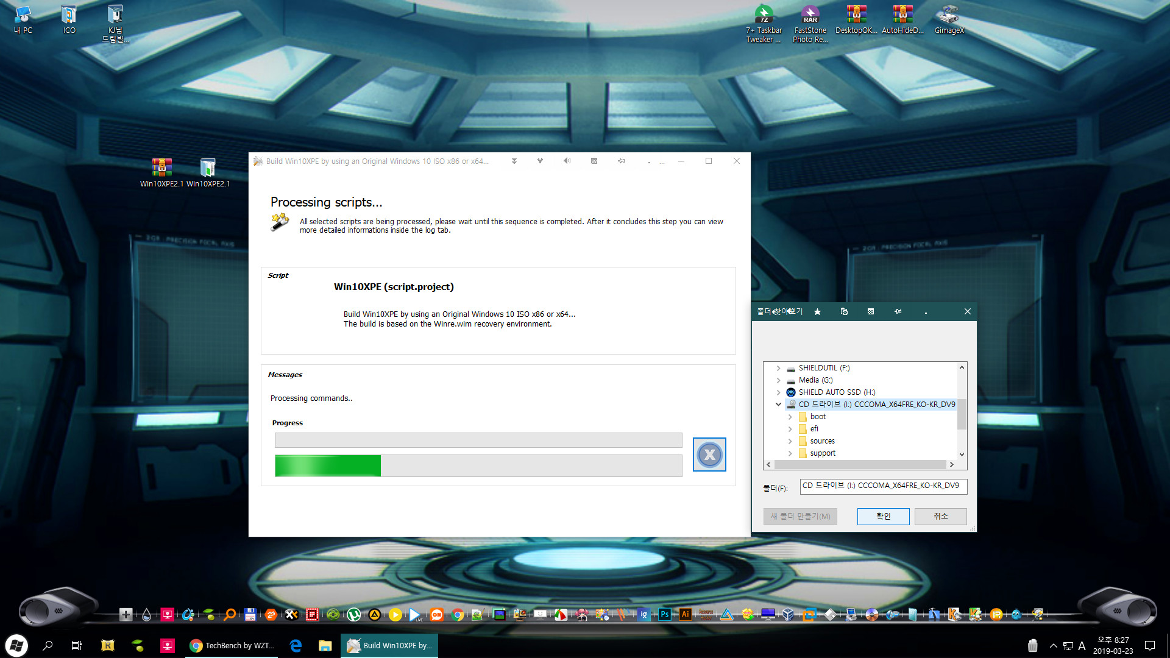
Task: Open the 7+ Taskbar Tweaker desktop icon
Action: click(x=764, y=24)
